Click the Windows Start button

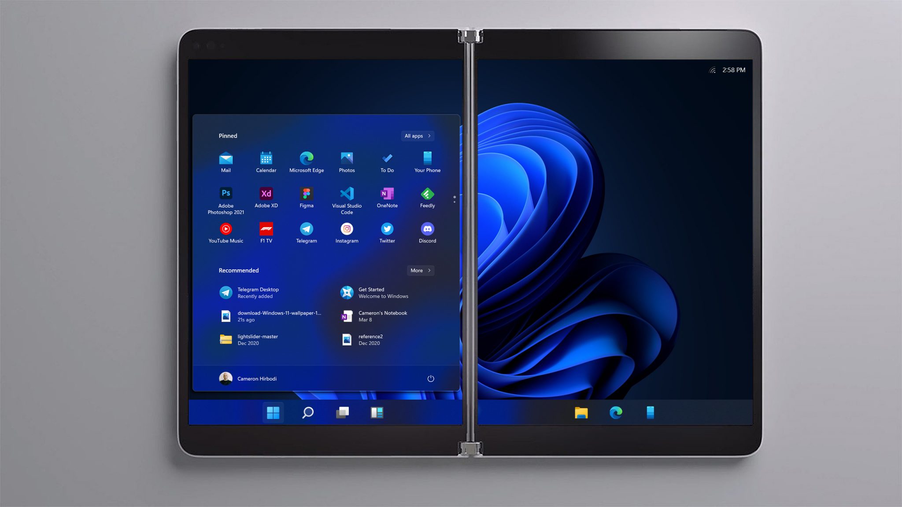coord(273,412)
